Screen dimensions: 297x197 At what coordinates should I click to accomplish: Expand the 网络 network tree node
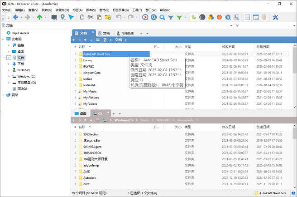click(4, 95)
